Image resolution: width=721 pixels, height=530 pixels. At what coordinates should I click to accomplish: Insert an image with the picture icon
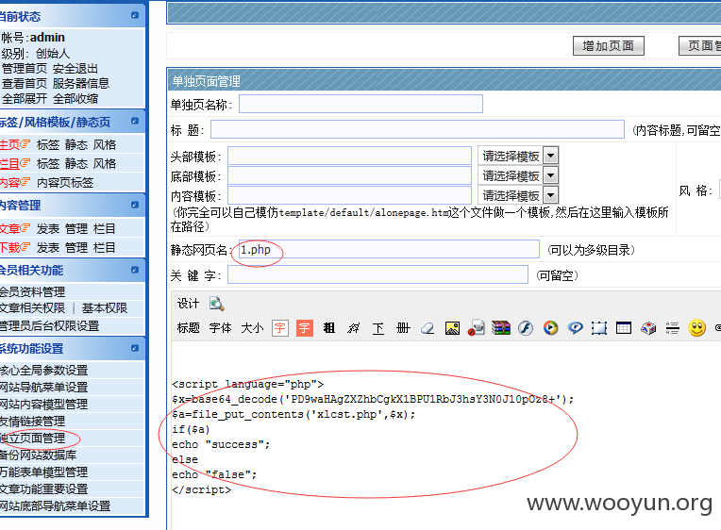click(x=452, y=328)
